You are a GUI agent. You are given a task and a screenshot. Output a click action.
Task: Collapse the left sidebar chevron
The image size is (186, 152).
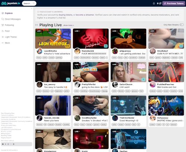[x=32, y=9]
